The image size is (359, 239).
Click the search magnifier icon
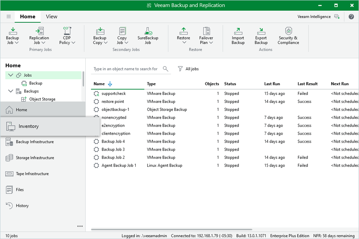point(166,69)
